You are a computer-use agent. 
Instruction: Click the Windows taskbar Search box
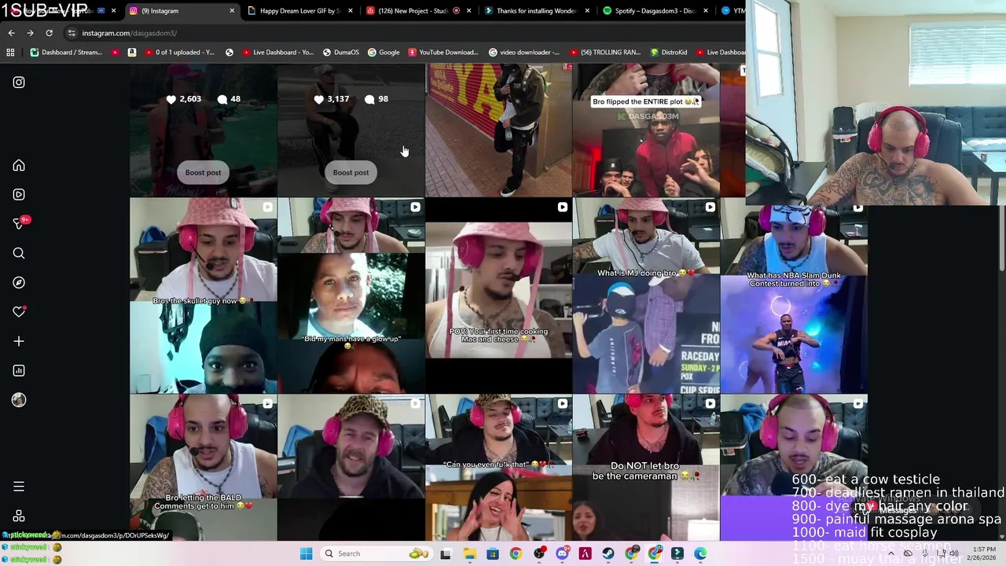tap(376, 553)
